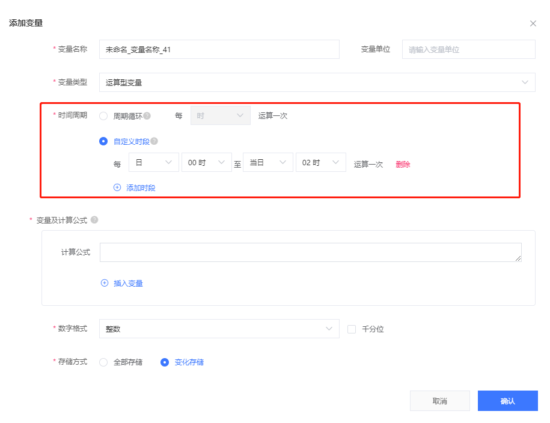Select 变化存储 storage radio button

[165, 362]
